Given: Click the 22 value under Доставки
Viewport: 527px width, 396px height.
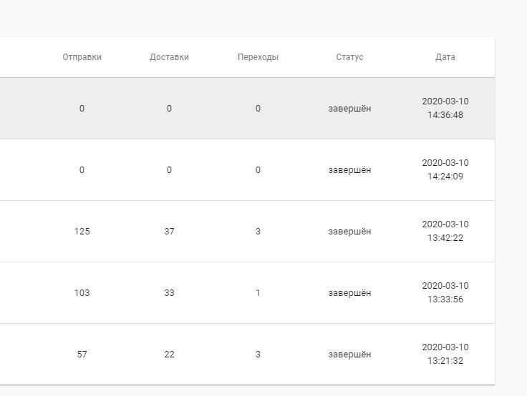Looking at the screenshot, I should tap(169, 354).
